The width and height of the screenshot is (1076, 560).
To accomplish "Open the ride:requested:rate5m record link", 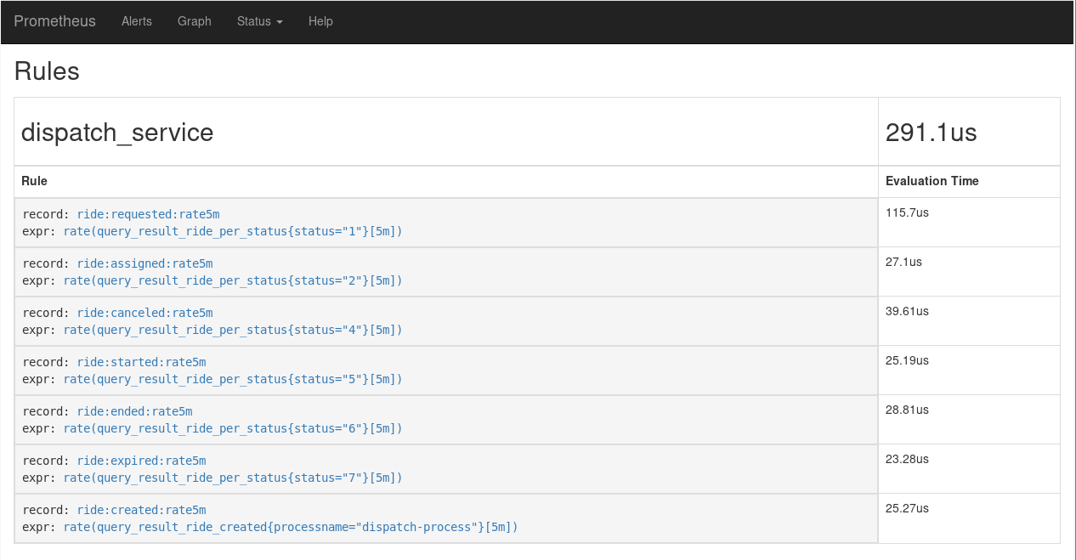I will [x=148, y=214].
